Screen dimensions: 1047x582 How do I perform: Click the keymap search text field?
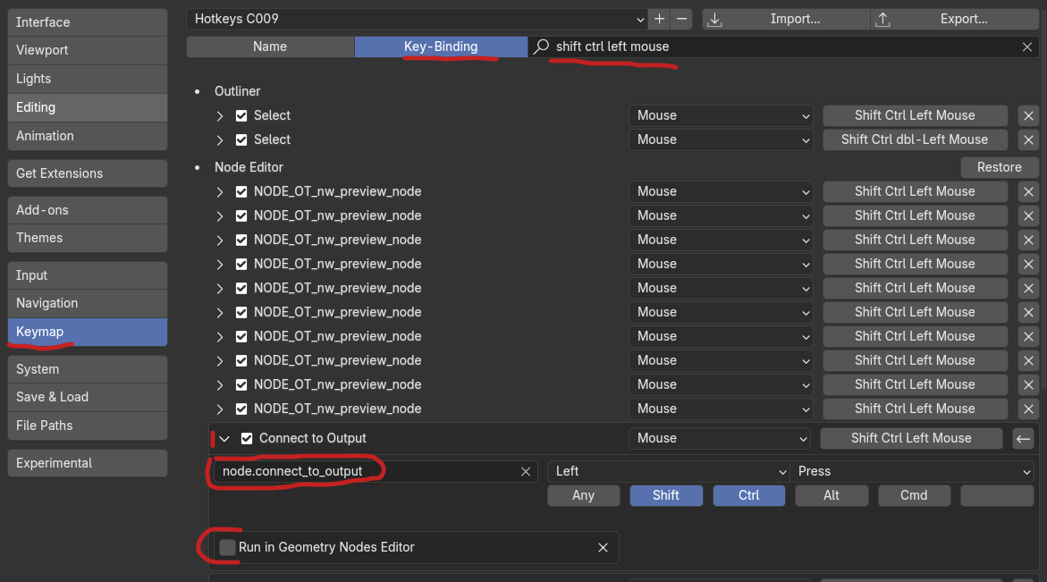tap(778, 46)
